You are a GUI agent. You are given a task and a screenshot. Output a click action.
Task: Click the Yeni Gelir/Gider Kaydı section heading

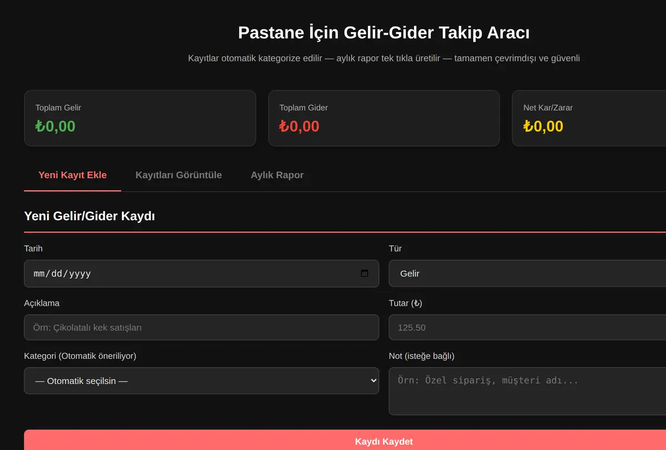[x=89, y=216]
